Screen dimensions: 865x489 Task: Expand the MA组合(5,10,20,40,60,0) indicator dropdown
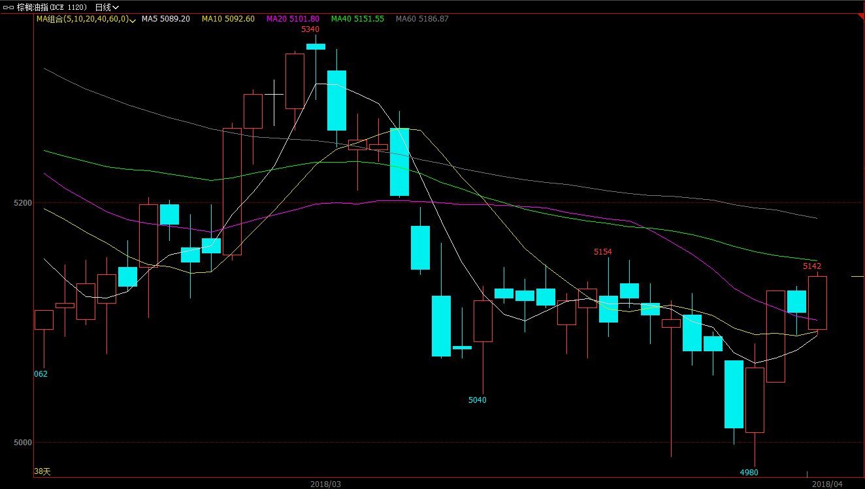pos(133,20)
